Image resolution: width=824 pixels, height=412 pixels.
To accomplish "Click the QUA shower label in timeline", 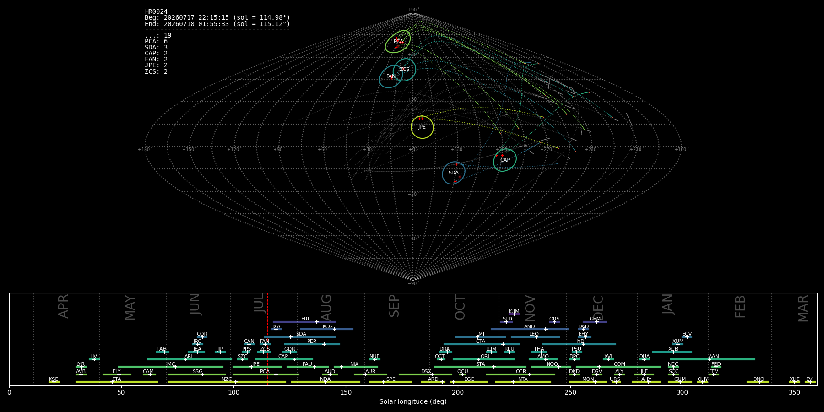I will (644, 357).
